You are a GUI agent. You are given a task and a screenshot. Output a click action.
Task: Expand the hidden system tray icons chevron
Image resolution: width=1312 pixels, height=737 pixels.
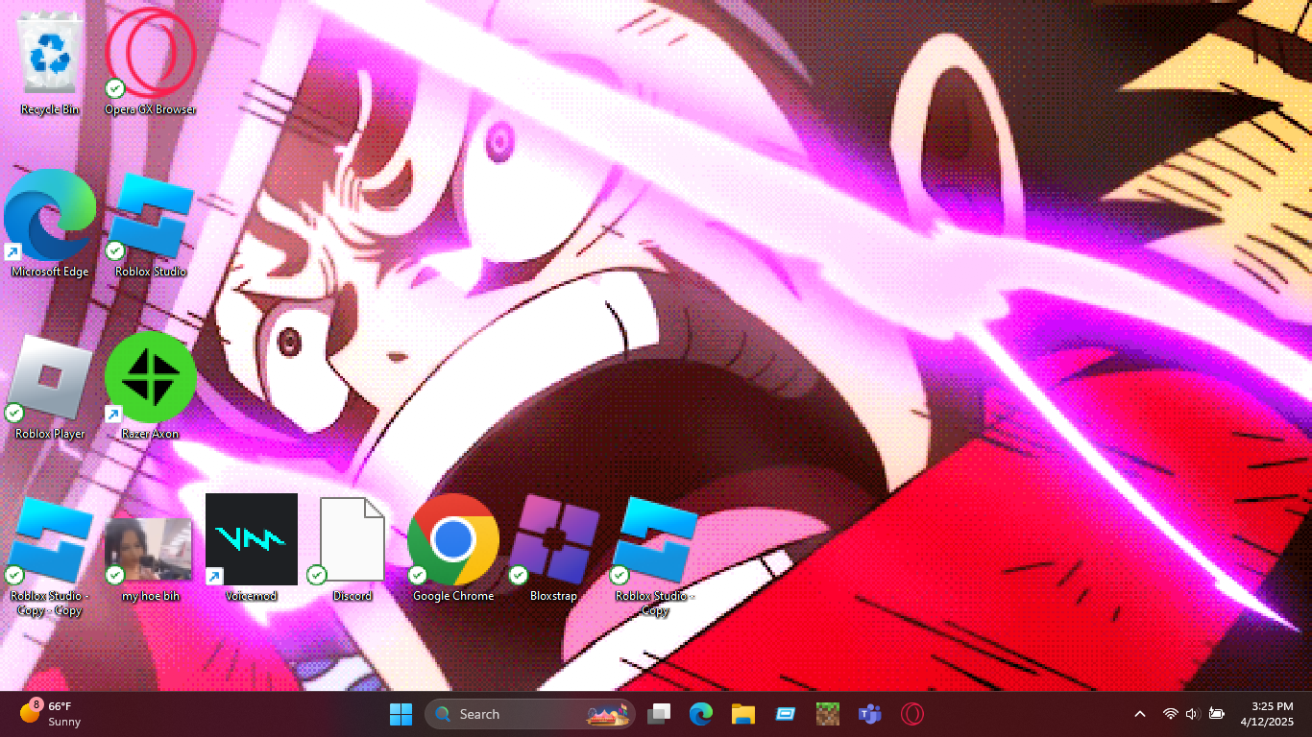click(1140, 714)
